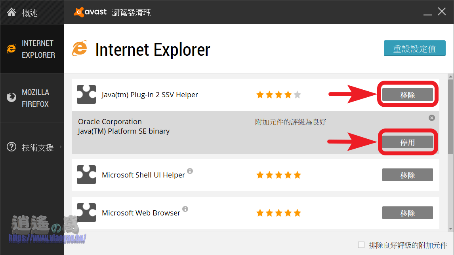The image size is (454, 255).
Task: Open the 概述 overview tab
Action: tap(30, 13)
